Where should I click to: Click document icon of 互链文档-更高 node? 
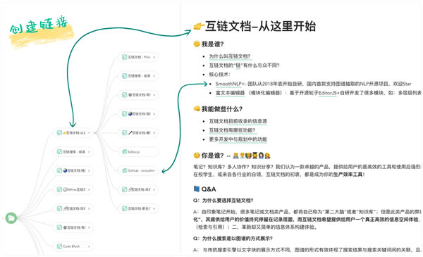coord(124,208)
